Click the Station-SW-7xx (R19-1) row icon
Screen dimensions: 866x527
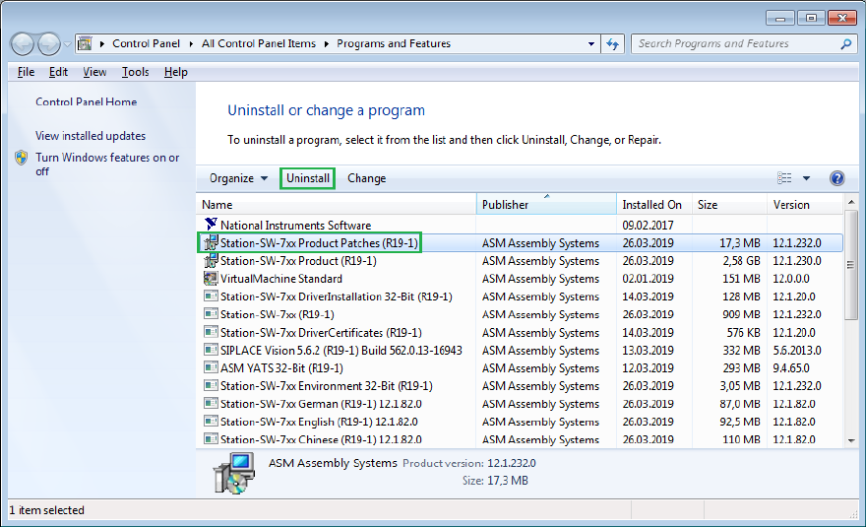[211, 313]
